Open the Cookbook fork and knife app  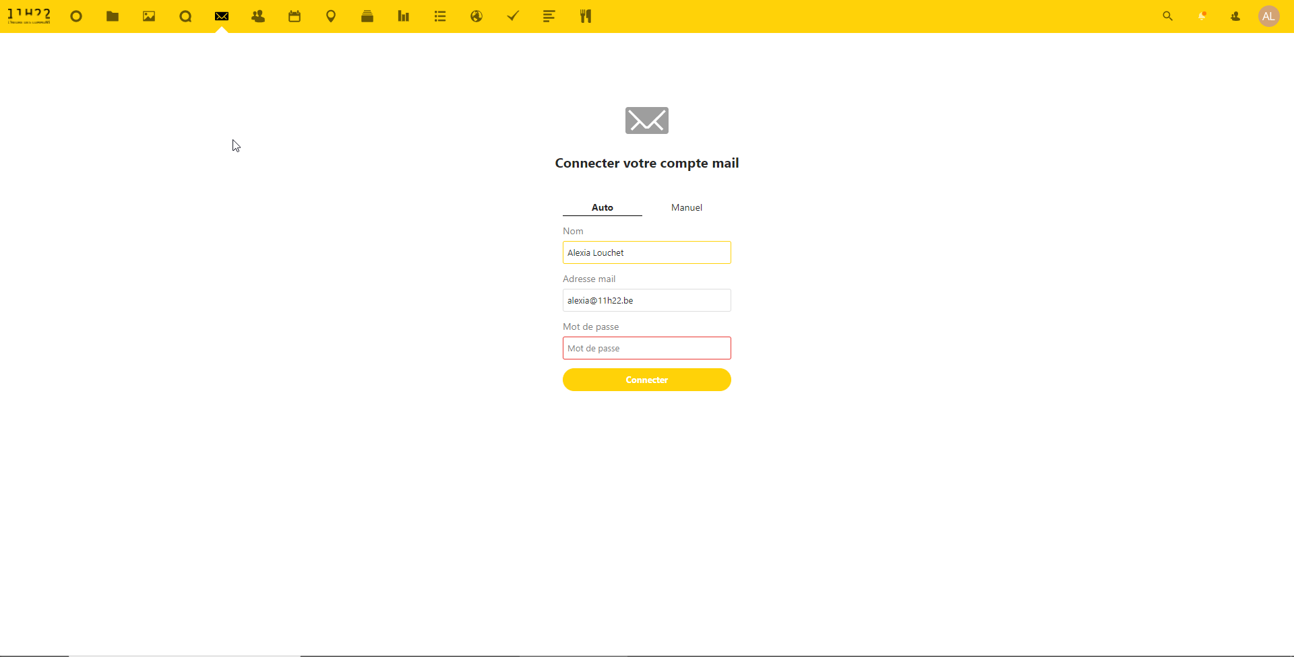click(x=586, y=17)
